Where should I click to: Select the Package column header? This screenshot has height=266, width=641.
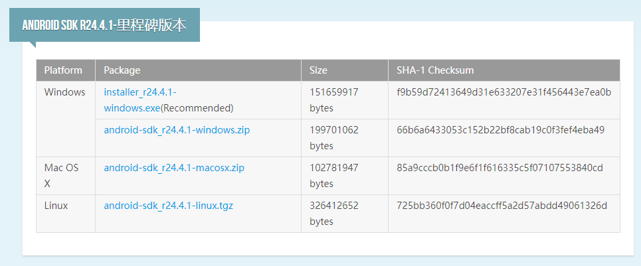(x=122, y=70)
